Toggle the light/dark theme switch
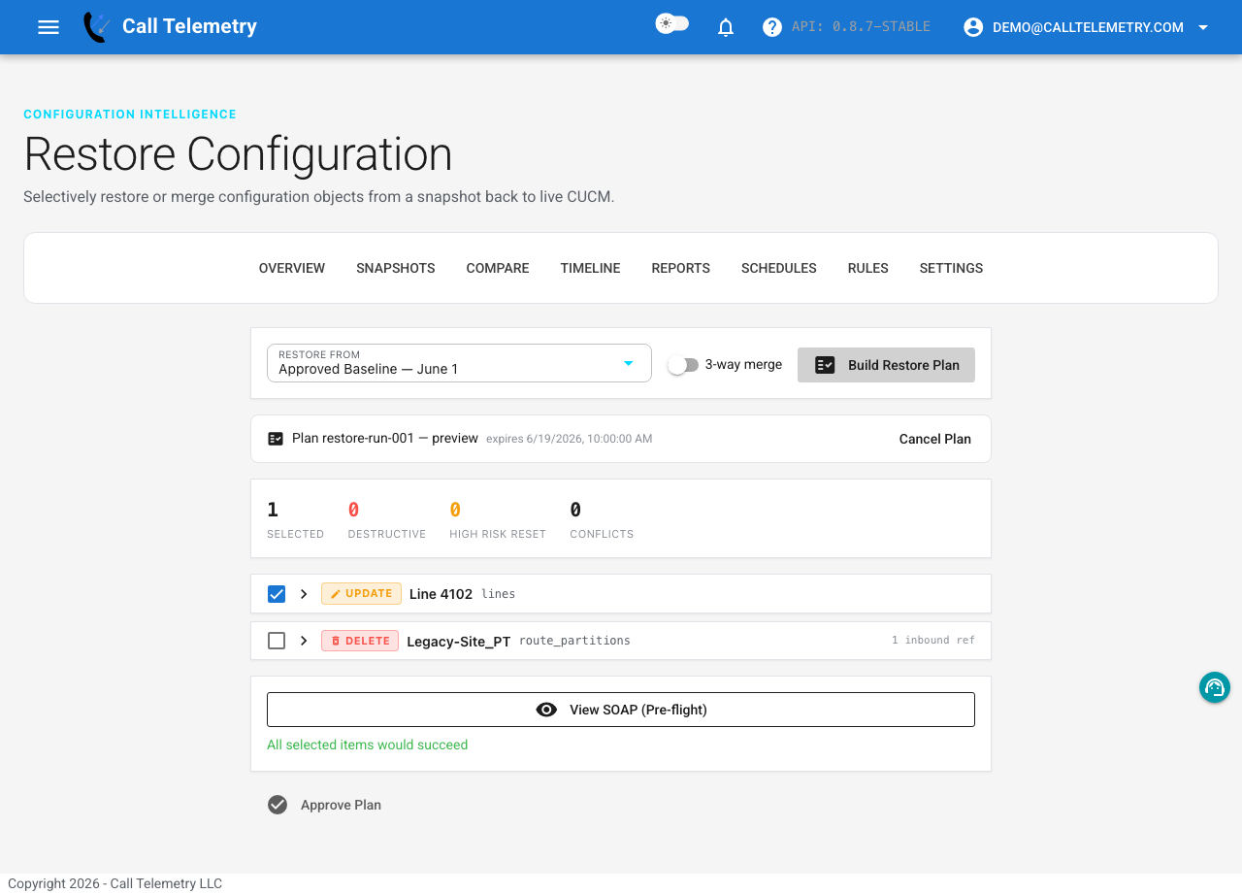 coord(672,24)
